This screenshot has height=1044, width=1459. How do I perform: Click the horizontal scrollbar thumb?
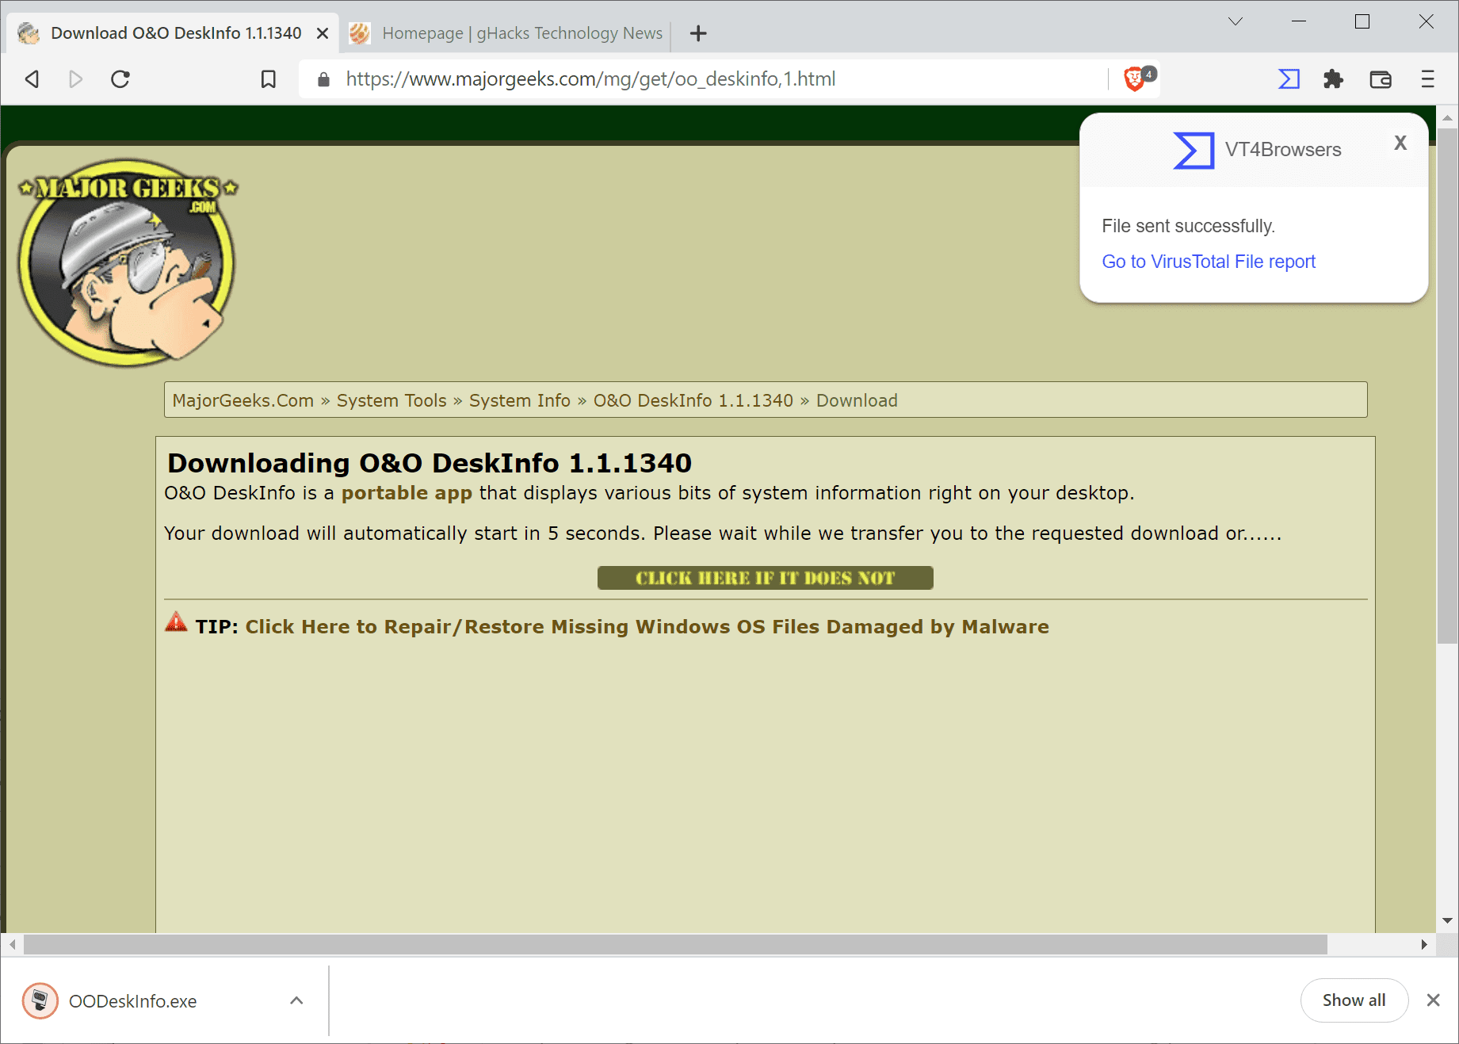[x=674, y=944]
